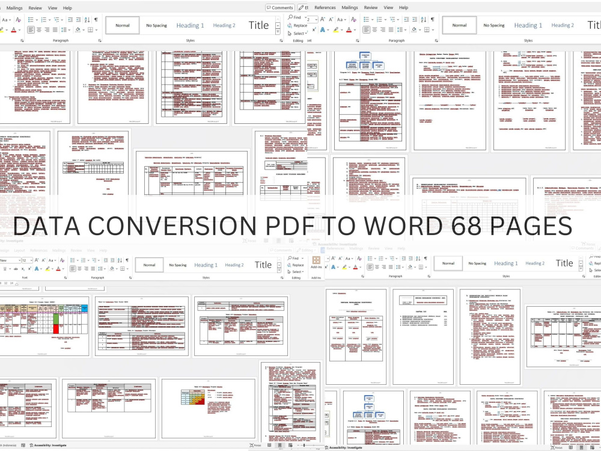Toggle Strikethrough in bottom-left Word window
The height and width of the screenshot is (451, 601).
(x=16, y=269)
